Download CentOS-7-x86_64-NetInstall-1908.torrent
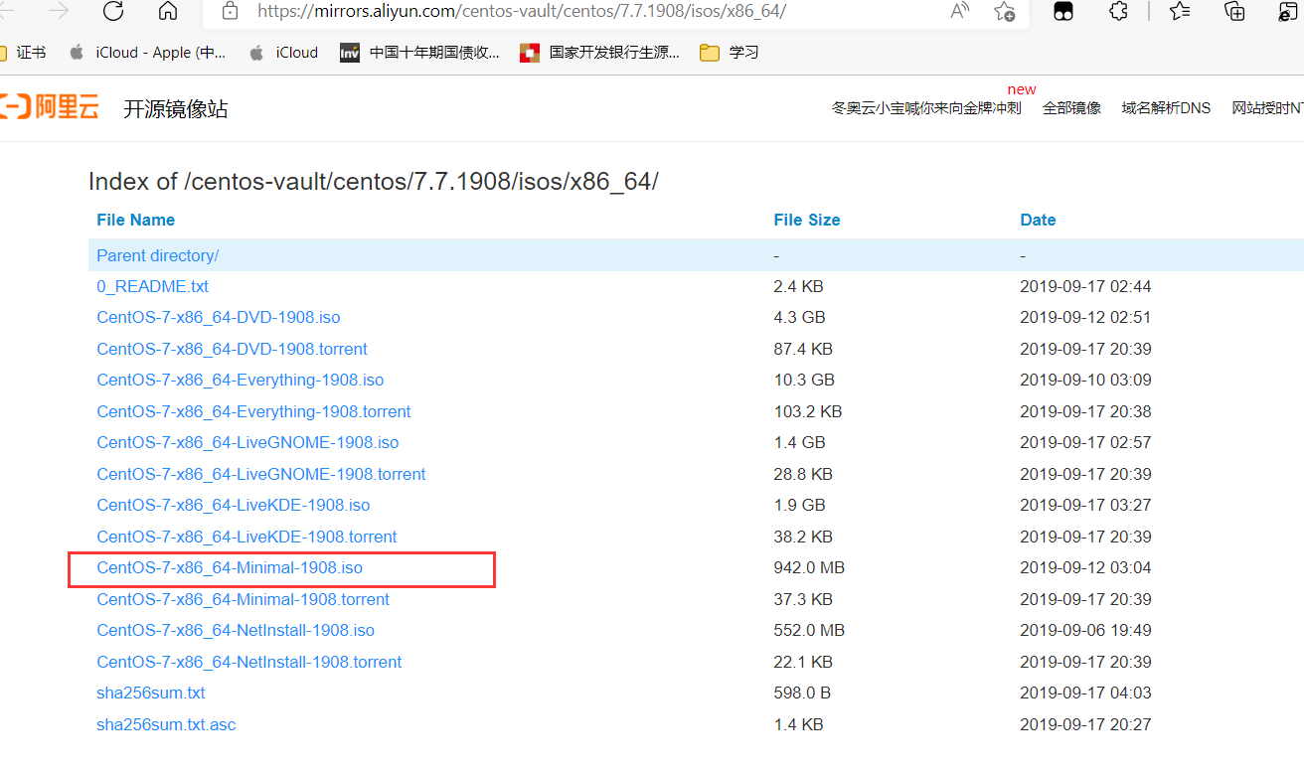The image size is (1304, 771). [248, 662]
